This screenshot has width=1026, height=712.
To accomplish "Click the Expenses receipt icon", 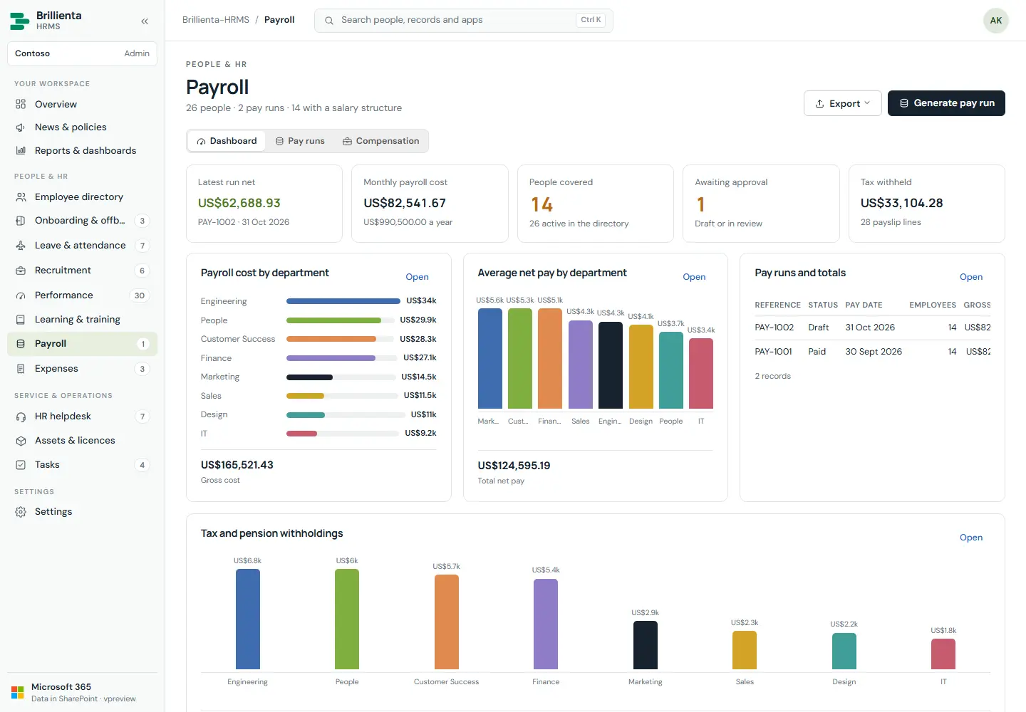I will 21,369.
